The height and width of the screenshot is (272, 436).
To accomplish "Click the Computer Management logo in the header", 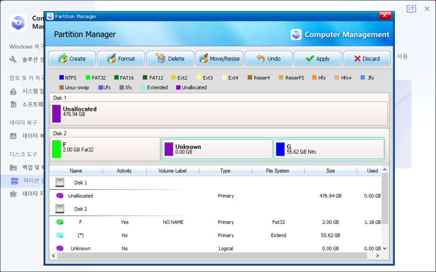I will [296, 34].
